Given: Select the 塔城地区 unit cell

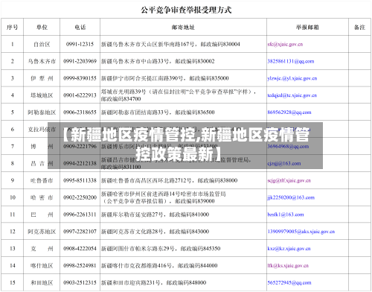Looking at the screenshot, I should click(42, 95).
